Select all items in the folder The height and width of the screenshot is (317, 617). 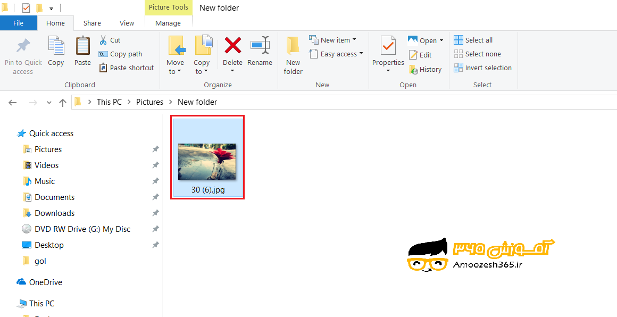point(473,39)
